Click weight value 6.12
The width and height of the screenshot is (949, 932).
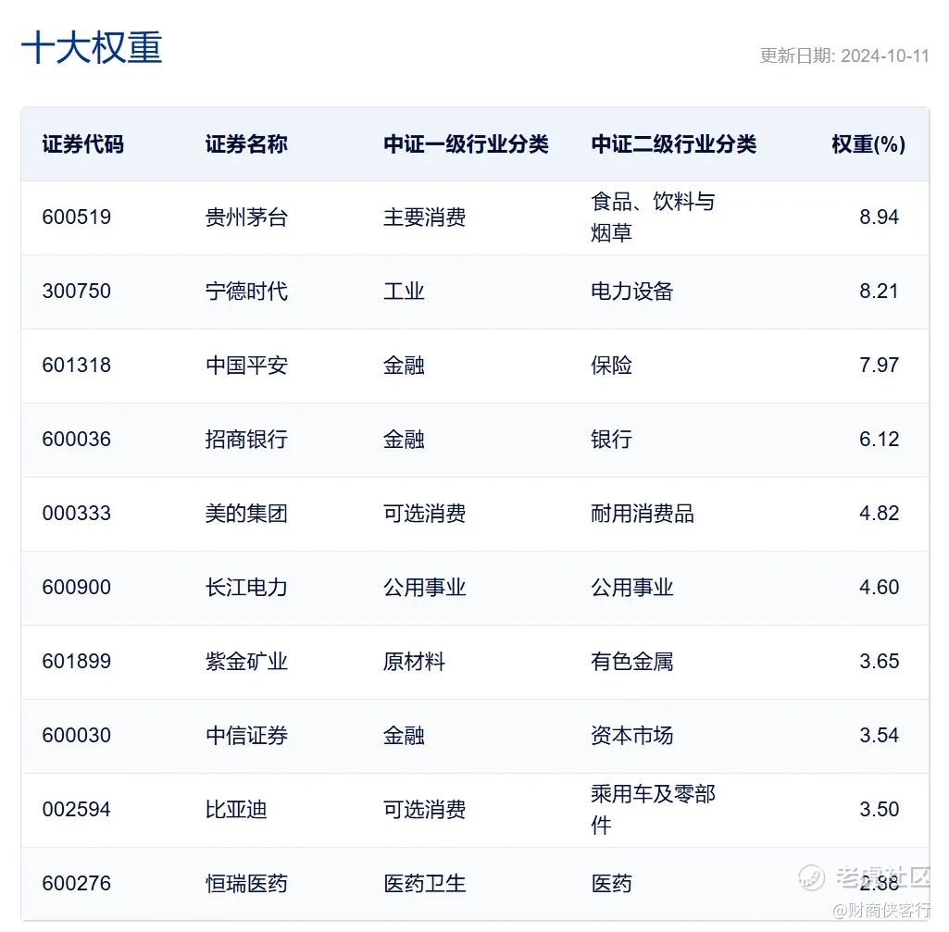[x=880, y=439]
